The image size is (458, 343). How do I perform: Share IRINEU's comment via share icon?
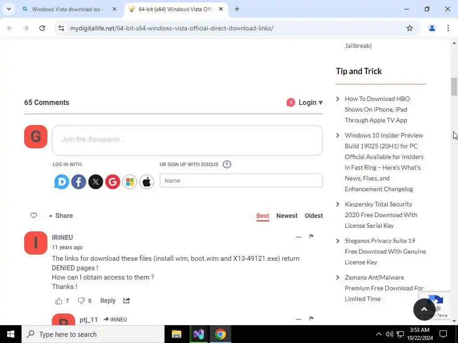coord(127,301)
